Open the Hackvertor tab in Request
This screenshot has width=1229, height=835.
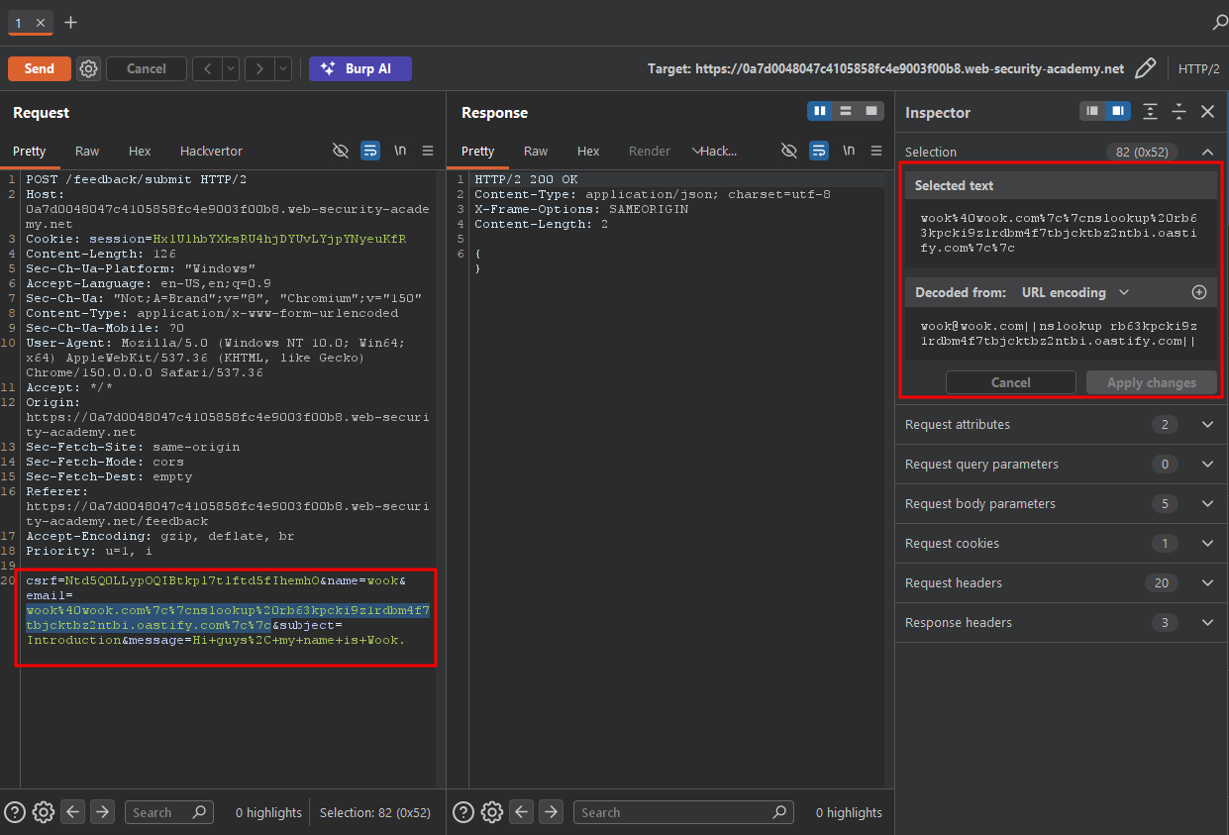point(211,151)
